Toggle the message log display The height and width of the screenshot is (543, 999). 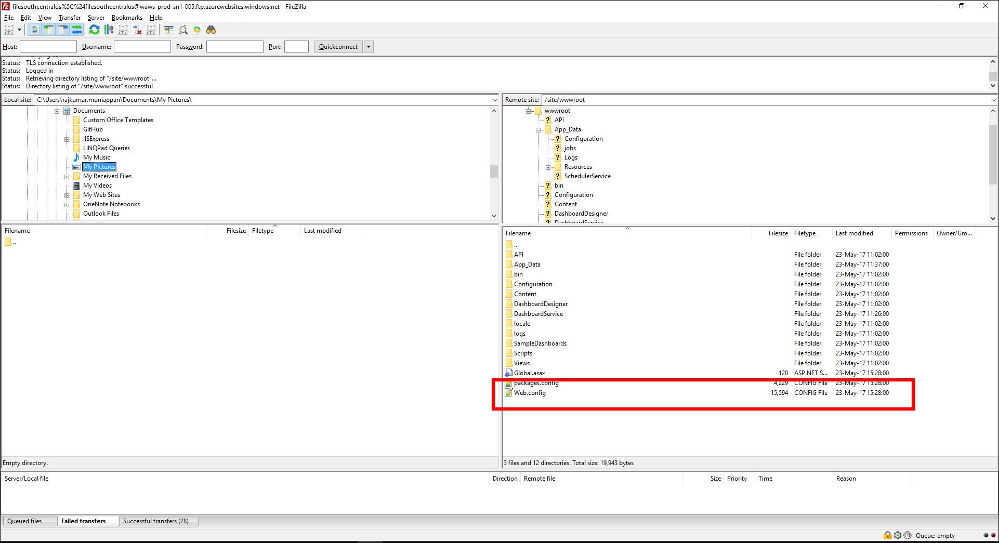(x=35, y=30)
